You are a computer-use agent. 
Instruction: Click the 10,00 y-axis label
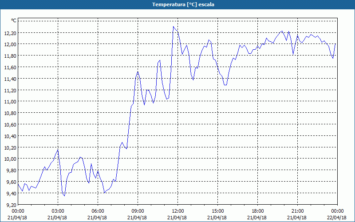click(x=10, y=159)
